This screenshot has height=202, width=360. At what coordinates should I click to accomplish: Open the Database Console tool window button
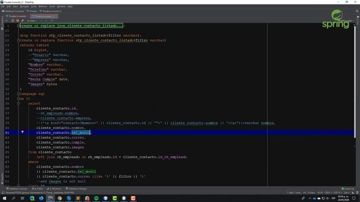tap(17, 189)
